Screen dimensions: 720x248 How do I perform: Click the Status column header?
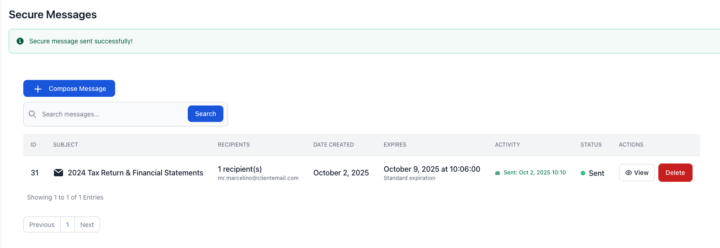[x=591, y=145]
